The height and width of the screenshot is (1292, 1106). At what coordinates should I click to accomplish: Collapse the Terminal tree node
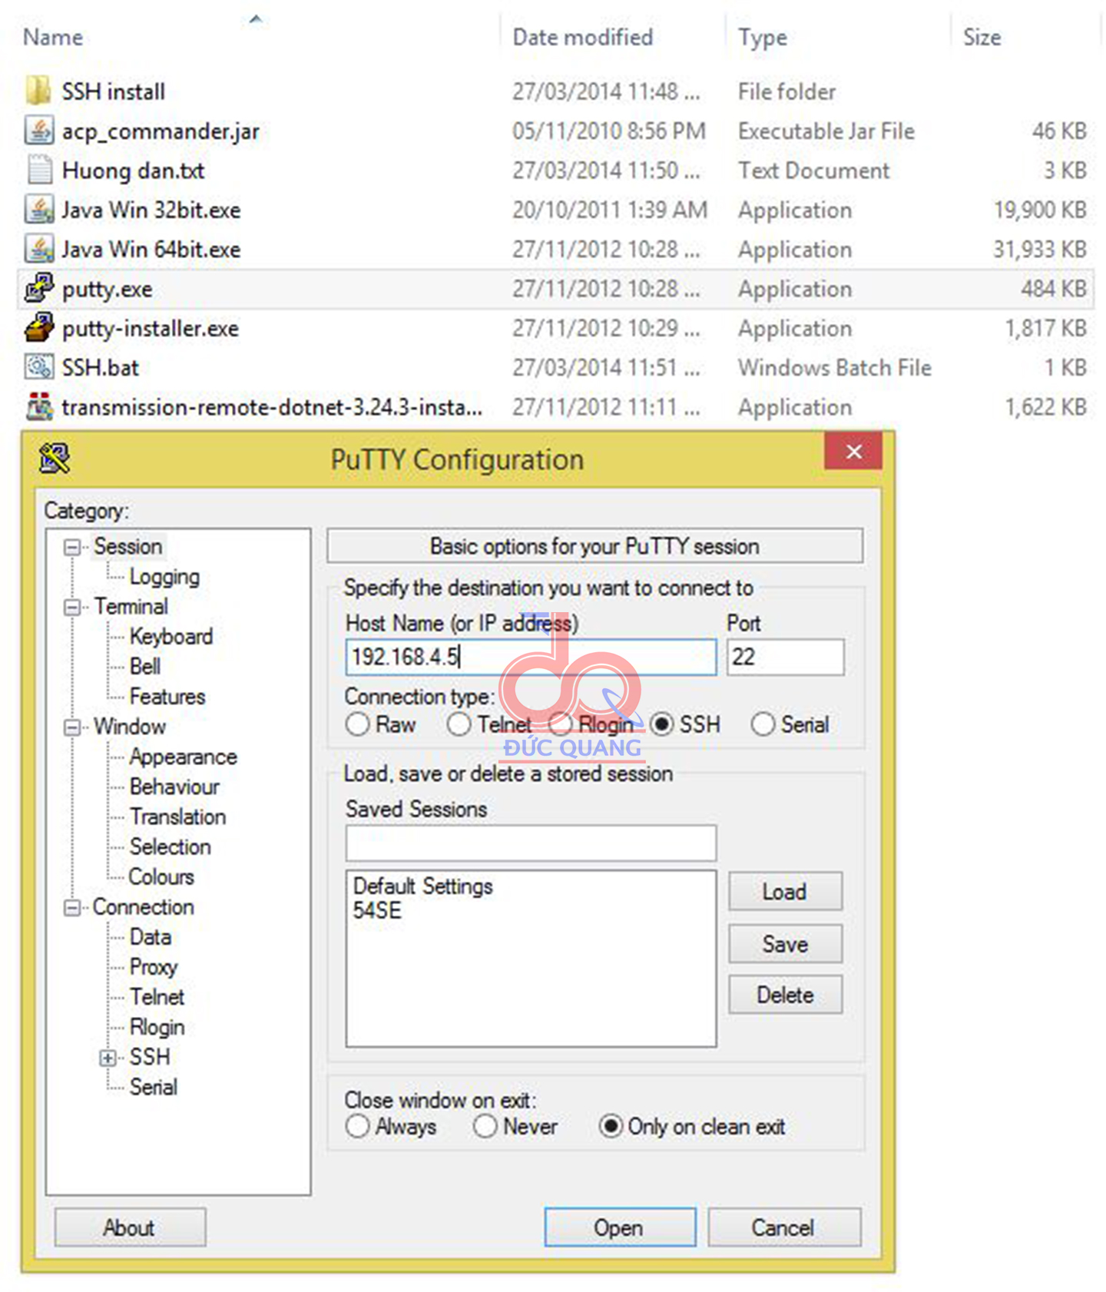[x=72, y=608]
